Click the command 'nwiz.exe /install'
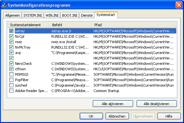The width and height of the screenshot is (184, 123). [x=64, y=42]
